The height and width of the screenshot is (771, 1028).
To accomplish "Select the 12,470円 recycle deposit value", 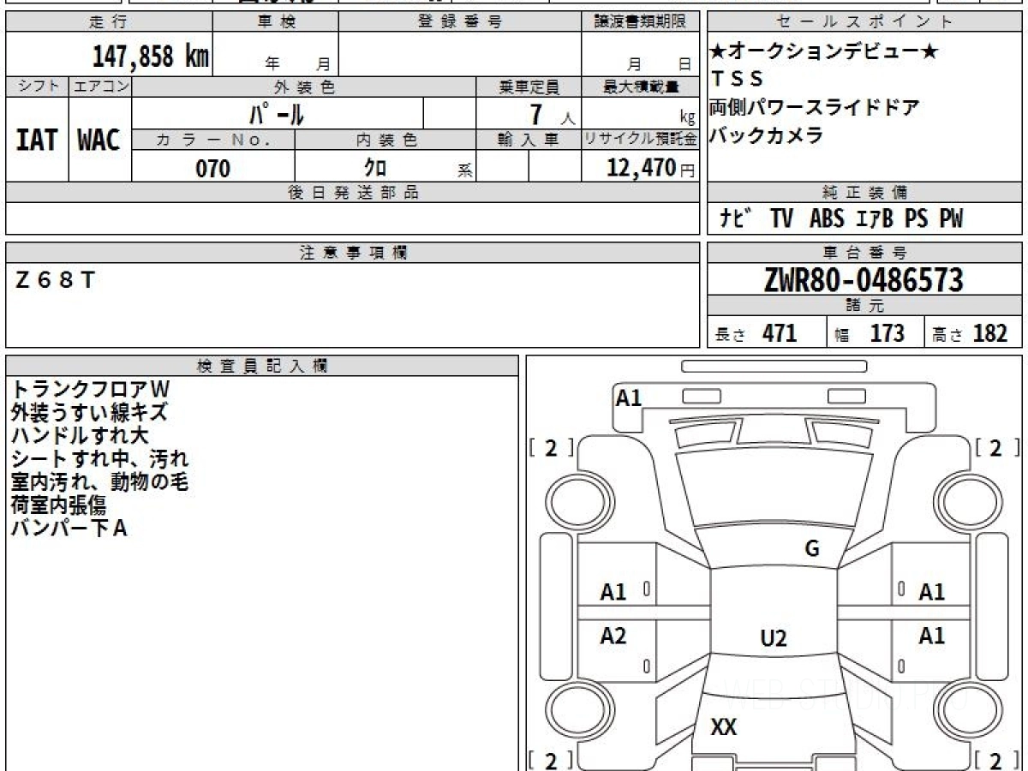I will point(650,168).
